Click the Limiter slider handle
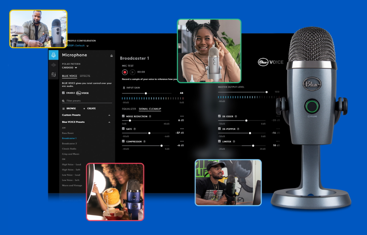 point(253,145)
